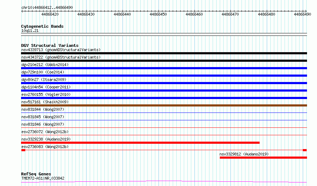Select nsv831845 (Wong2007) label
Screen dimensions: 317x186
pos(43,117)
